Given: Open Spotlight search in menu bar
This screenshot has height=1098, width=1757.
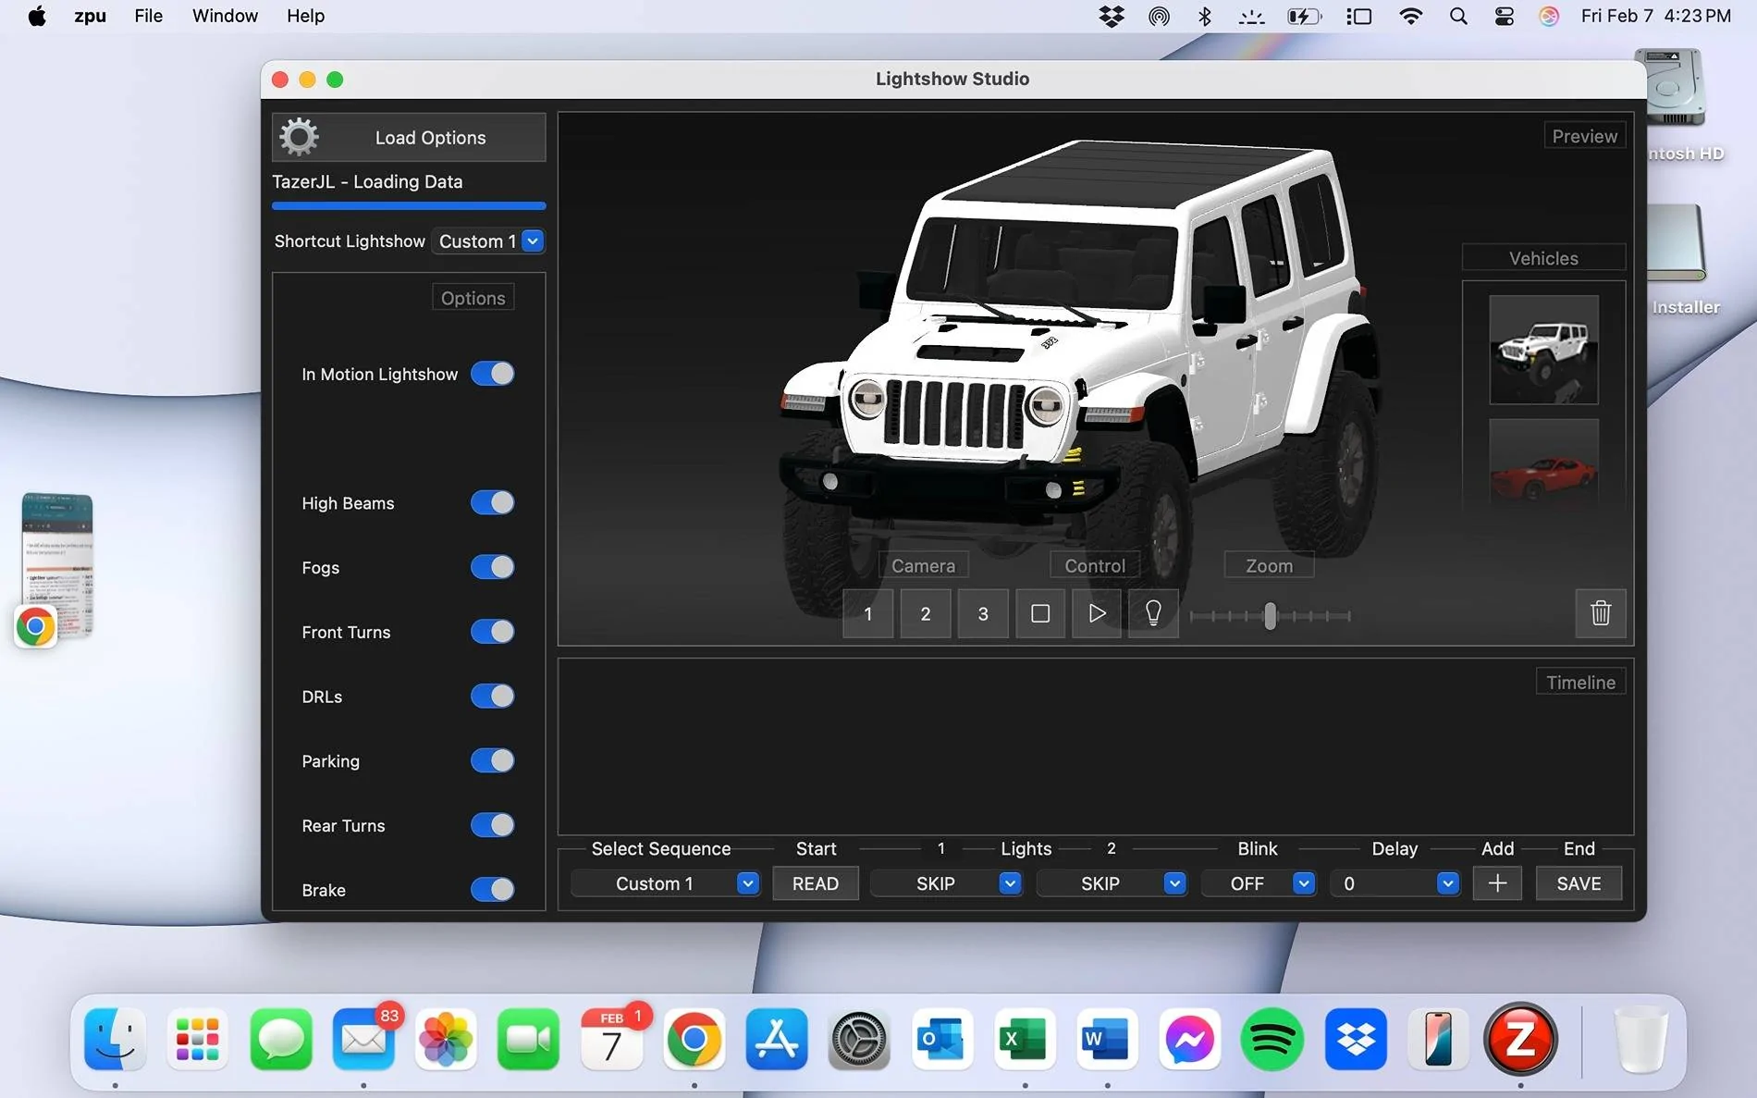Looking at the screenshot, I should click(1458, 16).
